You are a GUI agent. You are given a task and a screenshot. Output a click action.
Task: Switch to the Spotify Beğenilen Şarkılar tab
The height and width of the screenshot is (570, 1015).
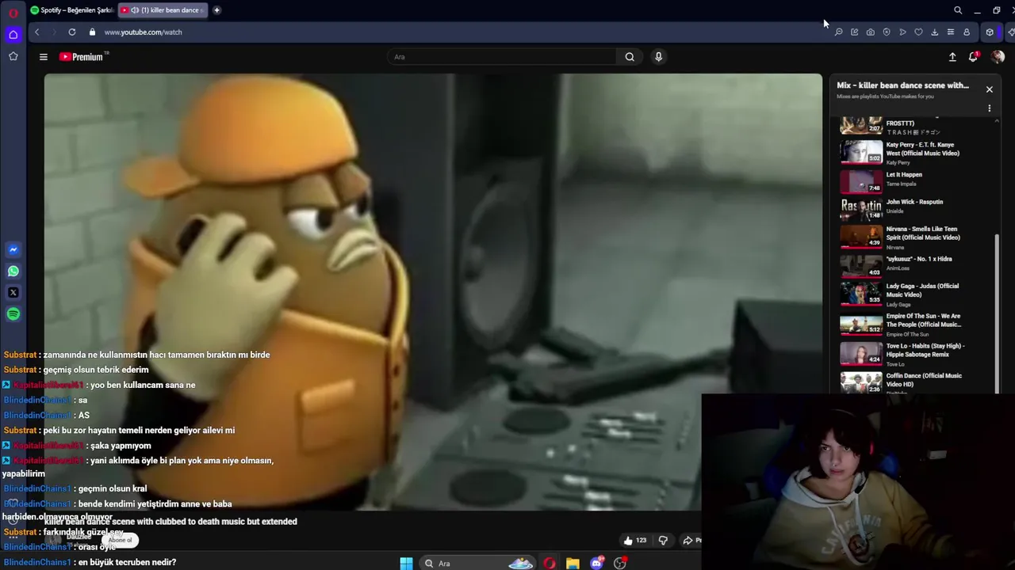(x=72, y=10)
